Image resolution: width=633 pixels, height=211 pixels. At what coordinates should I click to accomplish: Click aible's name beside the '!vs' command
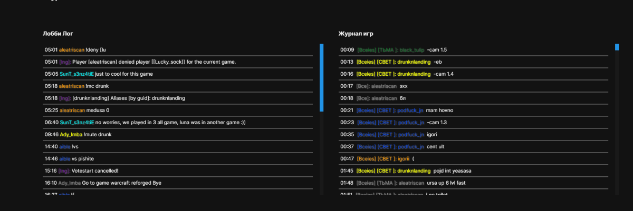tap(65, 147)
